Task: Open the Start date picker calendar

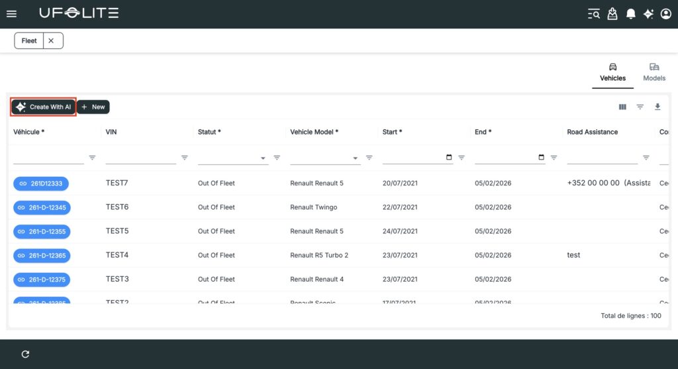Action: pos(450,158)
